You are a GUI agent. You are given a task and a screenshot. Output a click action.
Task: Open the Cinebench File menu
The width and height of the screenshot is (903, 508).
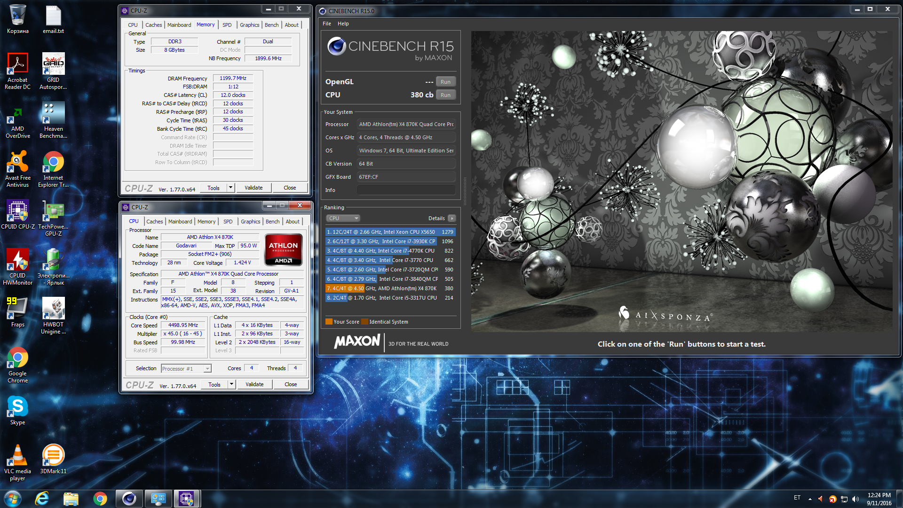327,24
